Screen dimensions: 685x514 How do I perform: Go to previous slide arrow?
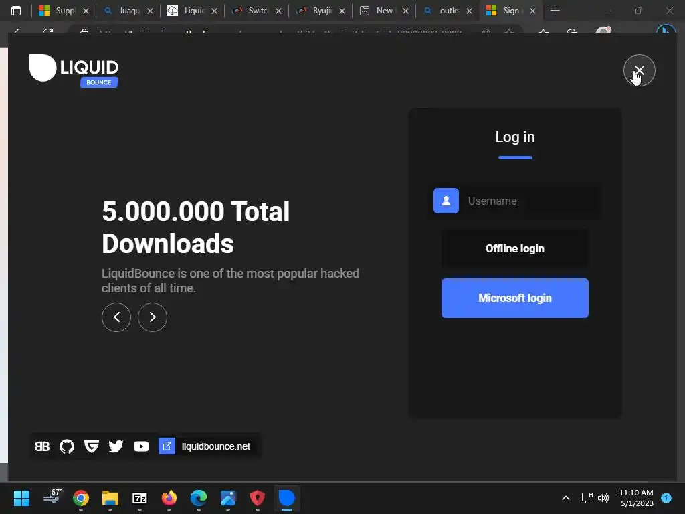coord(116,317)
